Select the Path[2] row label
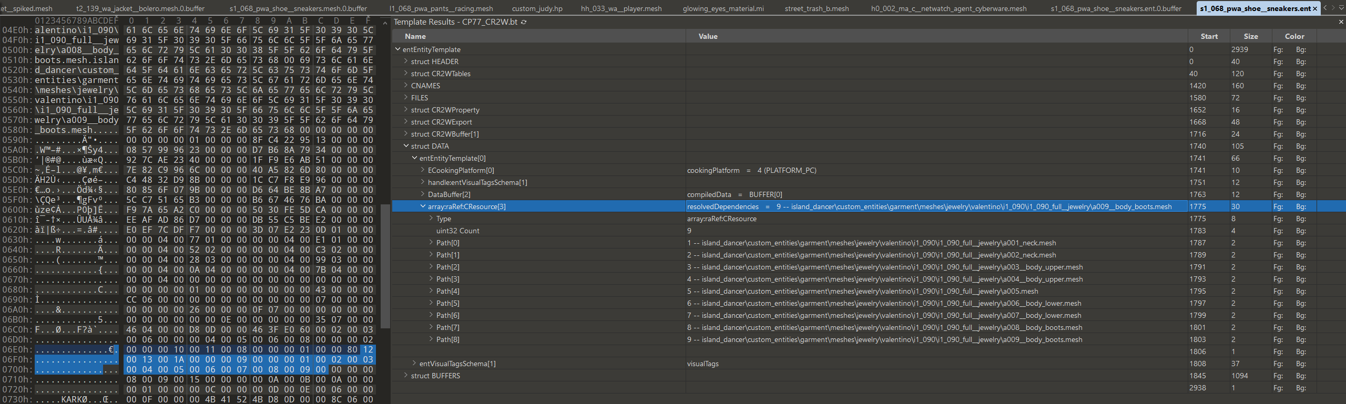The image size is (1346, 404). (448, 267)
